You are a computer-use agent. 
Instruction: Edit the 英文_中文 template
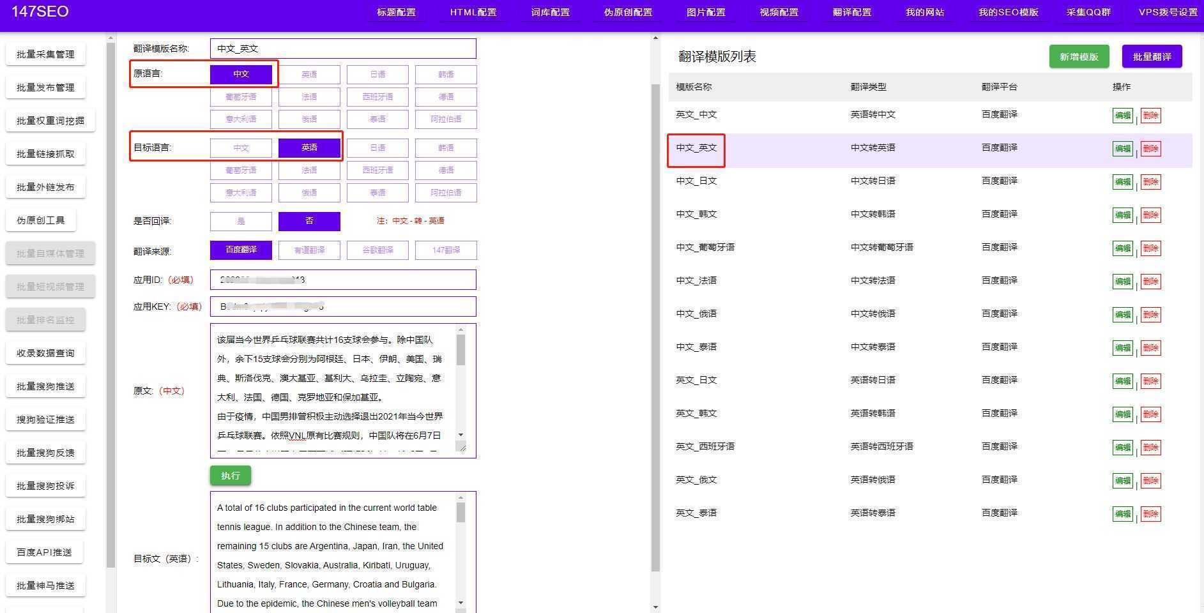click(1122, 116)
